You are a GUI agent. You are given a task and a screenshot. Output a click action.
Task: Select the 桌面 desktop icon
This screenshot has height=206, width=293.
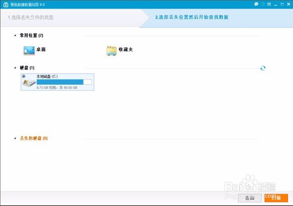29,50
